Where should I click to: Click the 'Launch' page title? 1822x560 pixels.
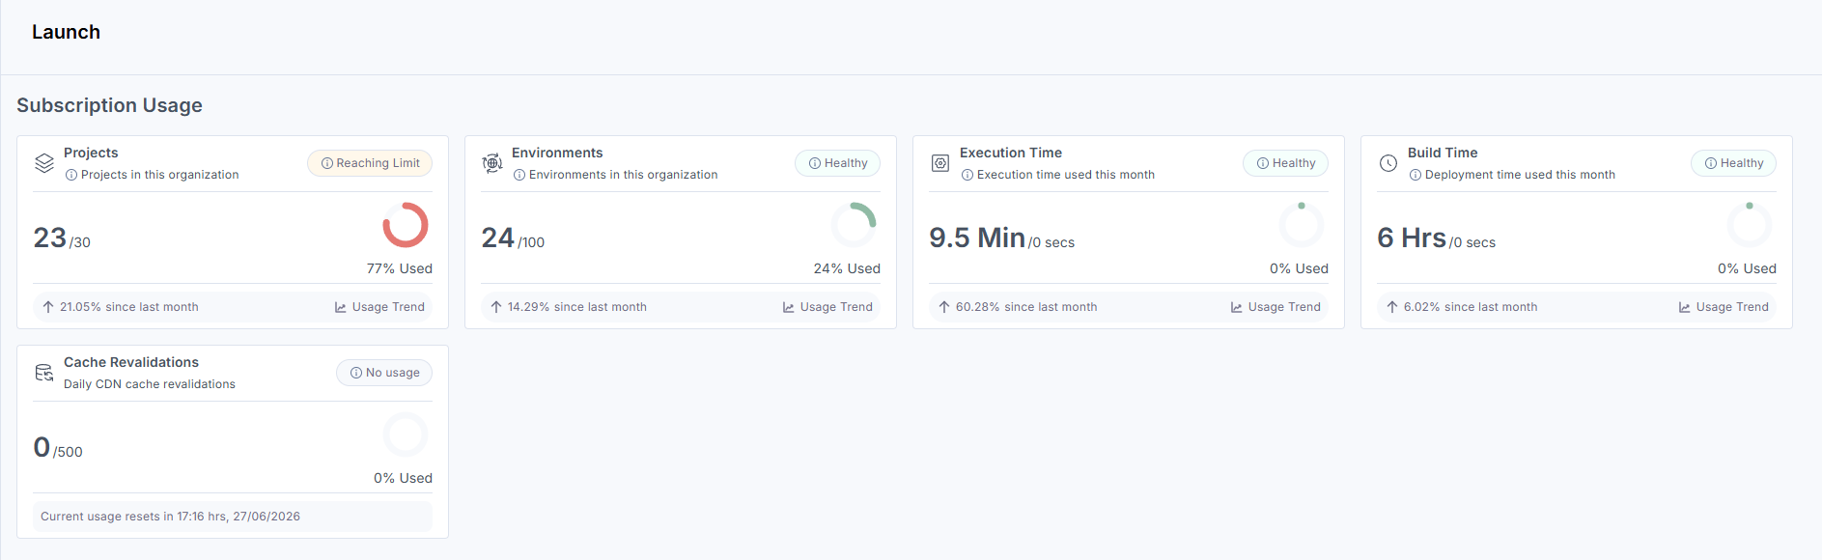coord(66,32)
